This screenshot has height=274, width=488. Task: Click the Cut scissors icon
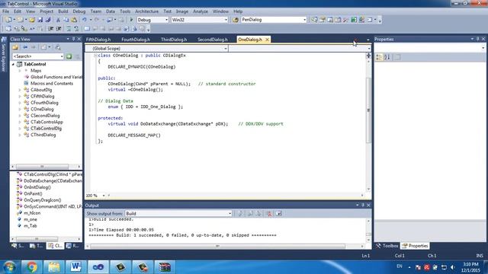[58, 20]
